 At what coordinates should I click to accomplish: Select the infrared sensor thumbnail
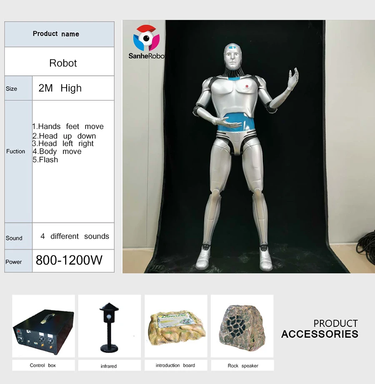(110, 326)
